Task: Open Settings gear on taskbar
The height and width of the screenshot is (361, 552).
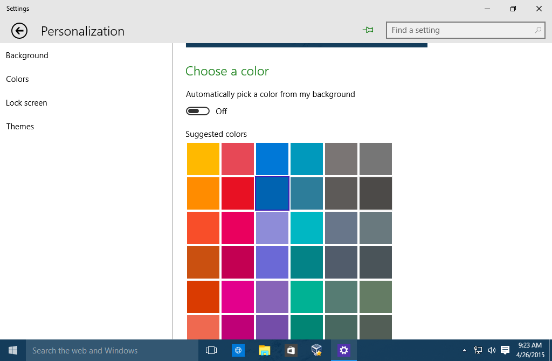Action: tap(343, 350)
